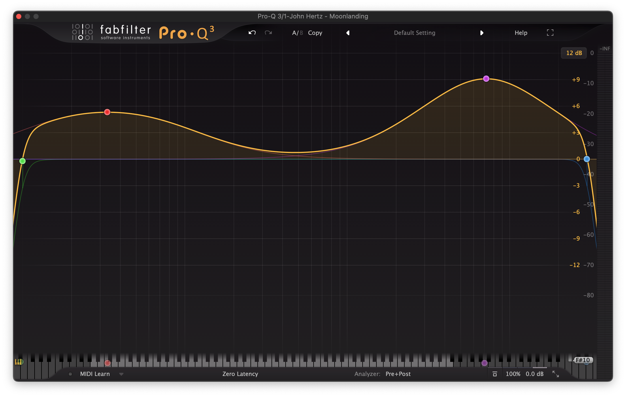Go to next preset with right arrow
Screen dimensions: 626x397
click(x=482, y=33)
